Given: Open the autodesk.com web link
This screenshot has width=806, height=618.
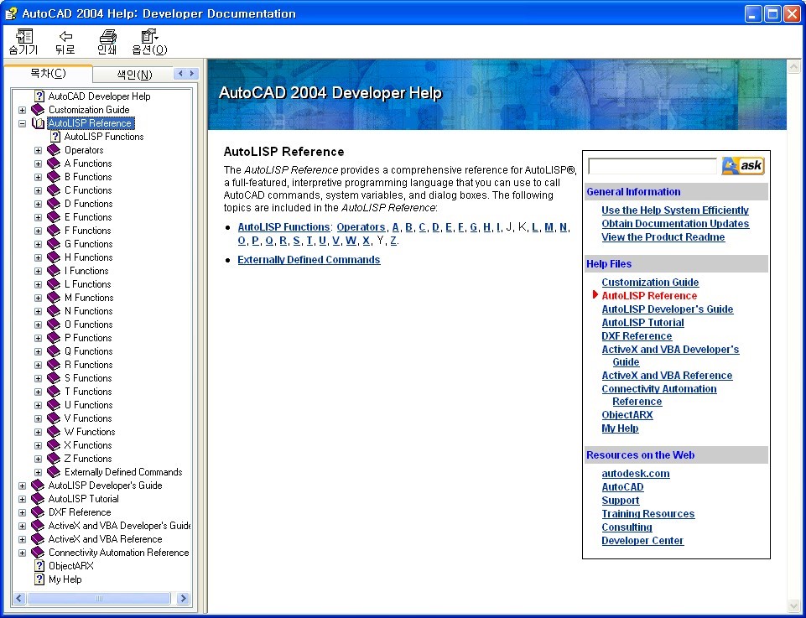Looking at the screenshot, I should tap(636, 474).
